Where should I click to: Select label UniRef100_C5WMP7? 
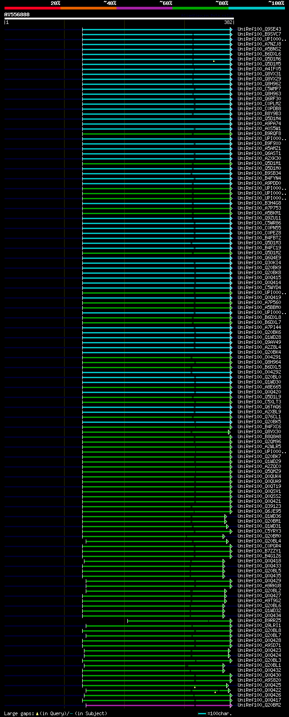[259, 89]
